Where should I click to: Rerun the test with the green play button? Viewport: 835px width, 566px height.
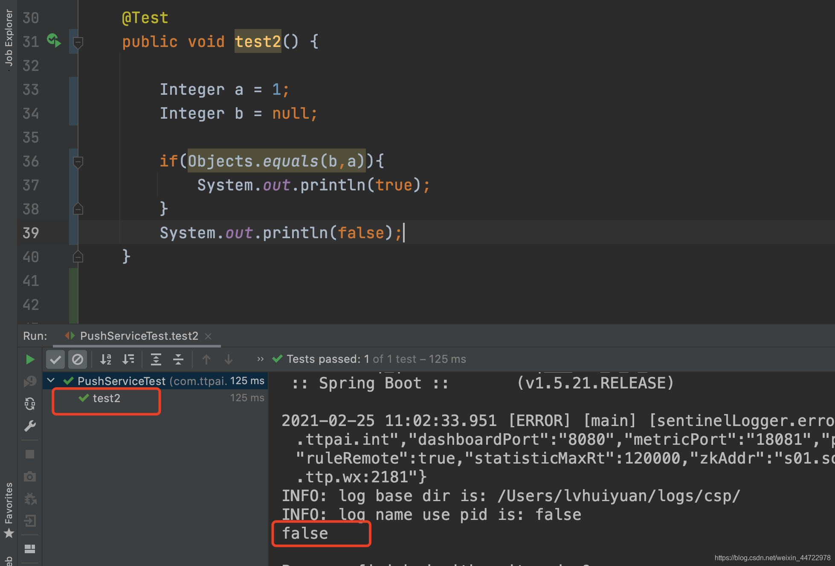pyautogui.click(x=30, y=359)
